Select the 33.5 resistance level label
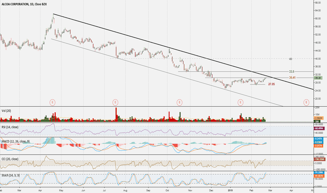Screen dimensions: 327x193 [x=292, y=72]
